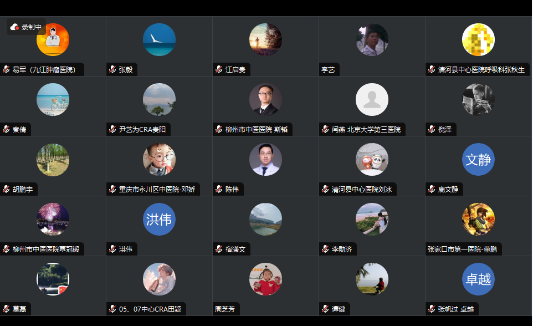The image size is (533, 326).
Task: Click muted mic icon beside 洪伟 name
Action: (x=112, y=249)
